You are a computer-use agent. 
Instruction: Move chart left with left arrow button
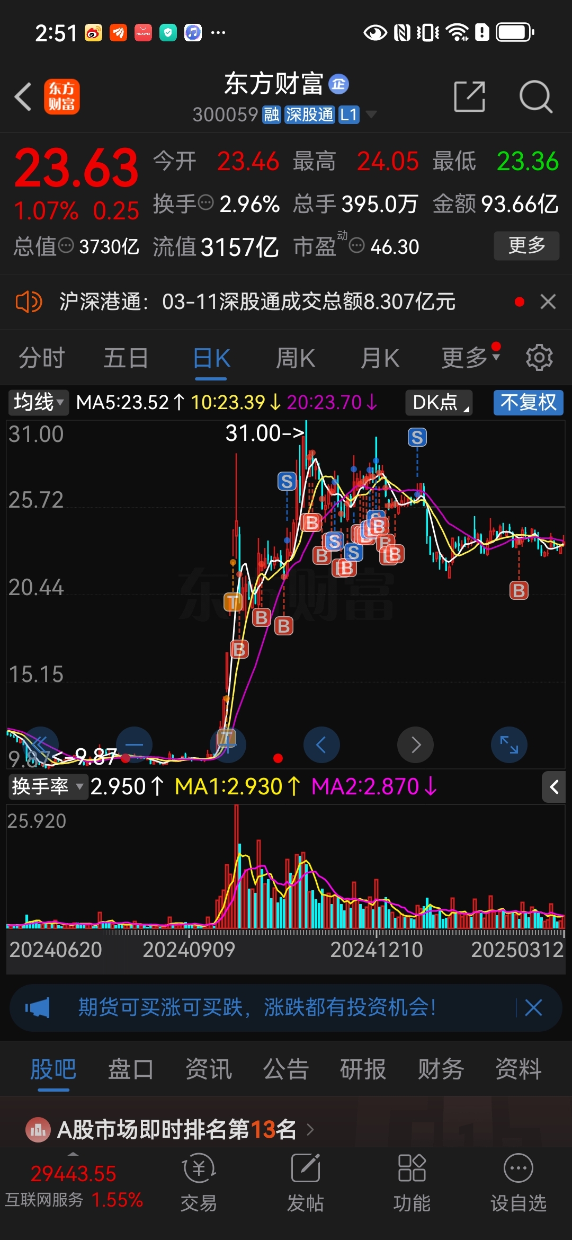pos(321,745)
